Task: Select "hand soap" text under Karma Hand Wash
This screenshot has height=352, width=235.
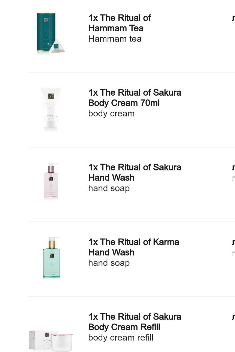Action: pyautogui.click(x=109, y=263)
